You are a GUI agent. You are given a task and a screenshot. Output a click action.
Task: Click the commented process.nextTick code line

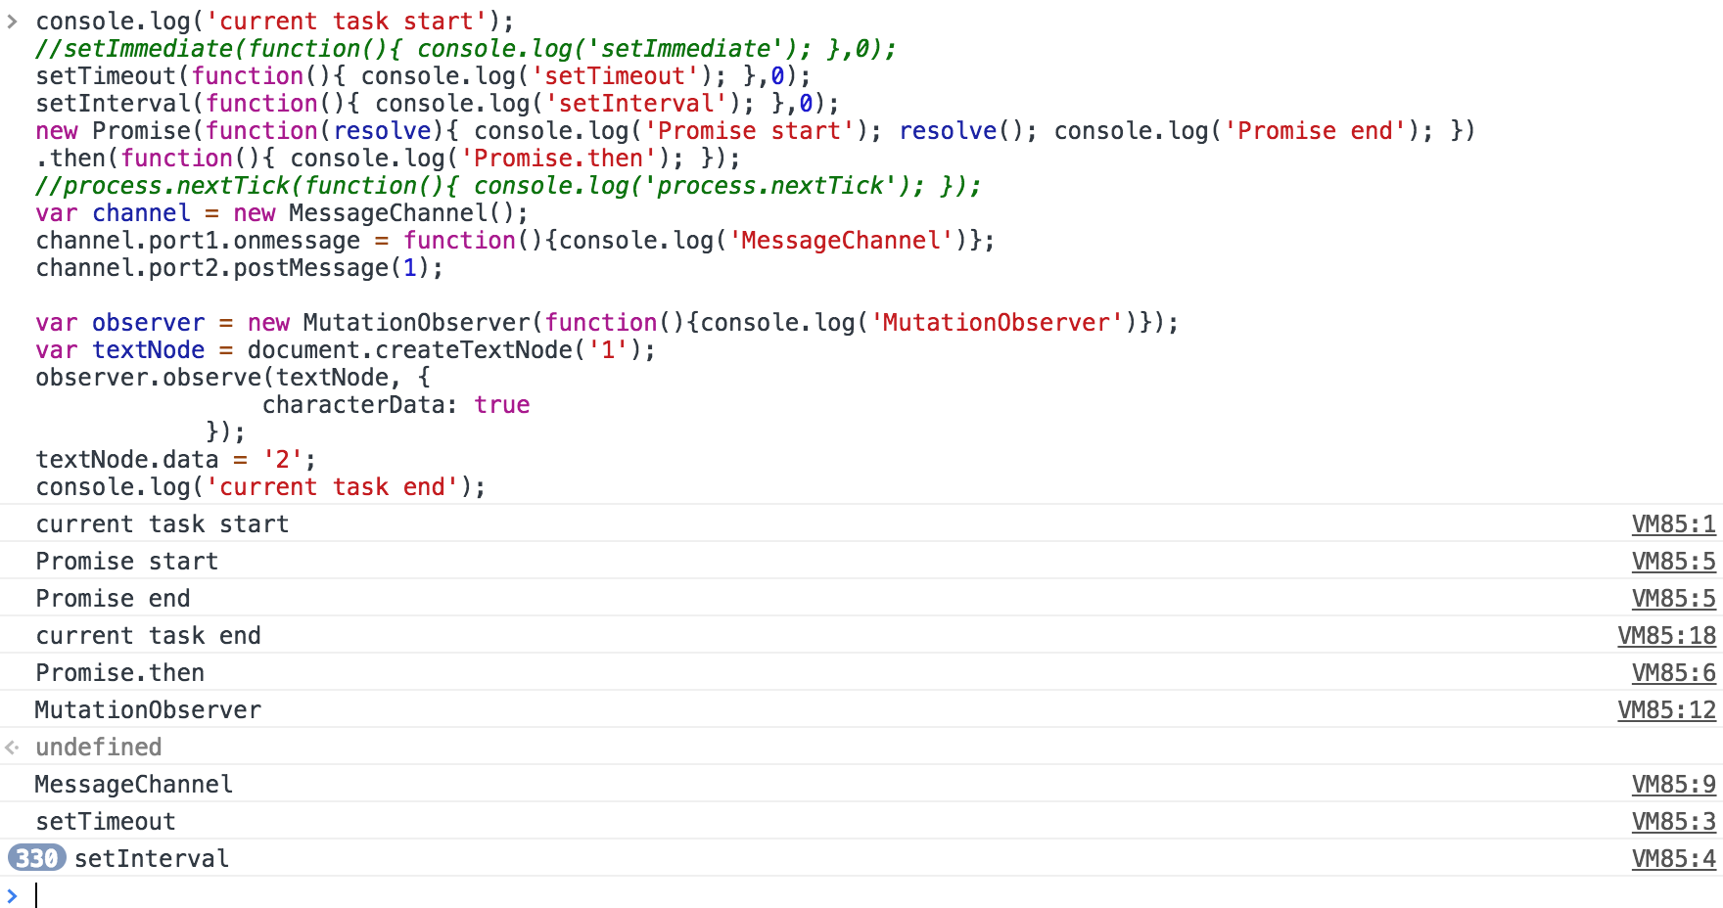(508, 186)
